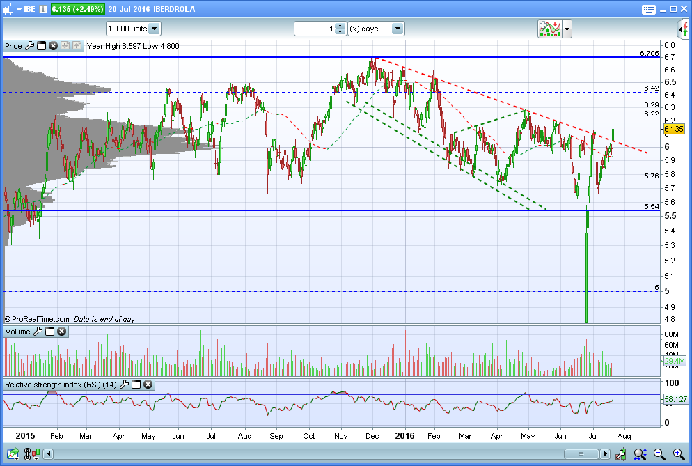Maximize the chart window

coord(673,9)
